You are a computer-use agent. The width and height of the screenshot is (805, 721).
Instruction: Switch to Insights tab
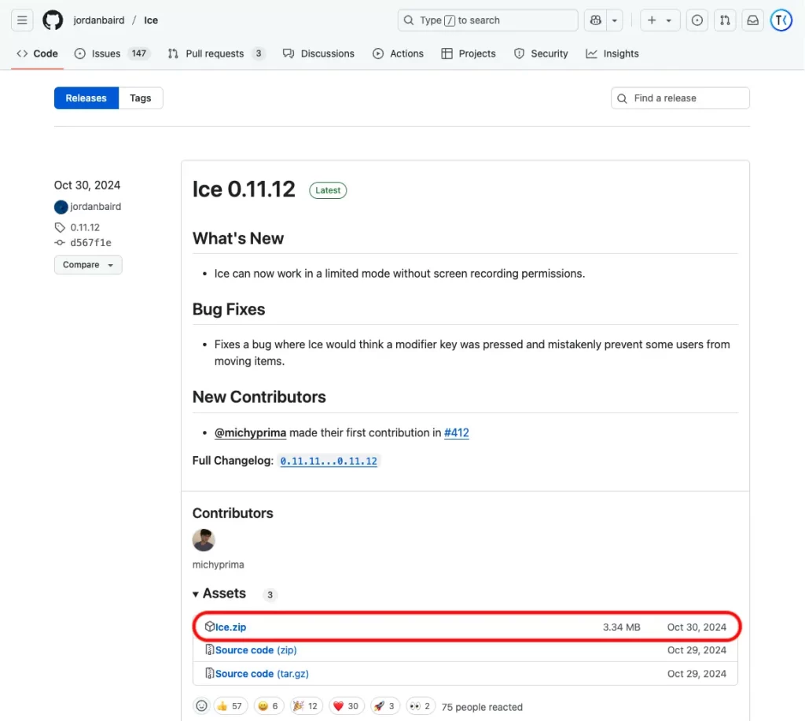tap(612, 53)
